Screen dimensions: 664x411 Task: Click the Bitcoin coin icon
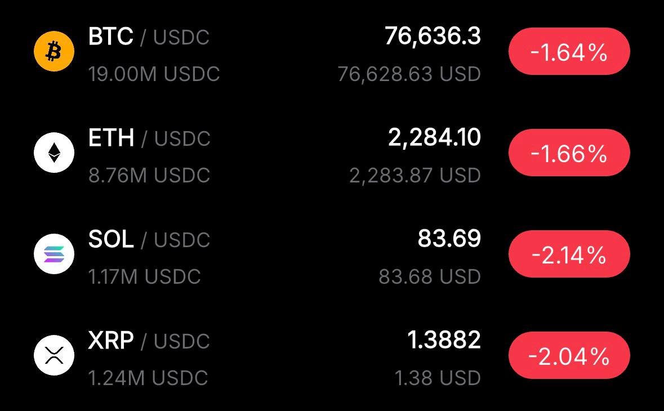tap(54, 51)
